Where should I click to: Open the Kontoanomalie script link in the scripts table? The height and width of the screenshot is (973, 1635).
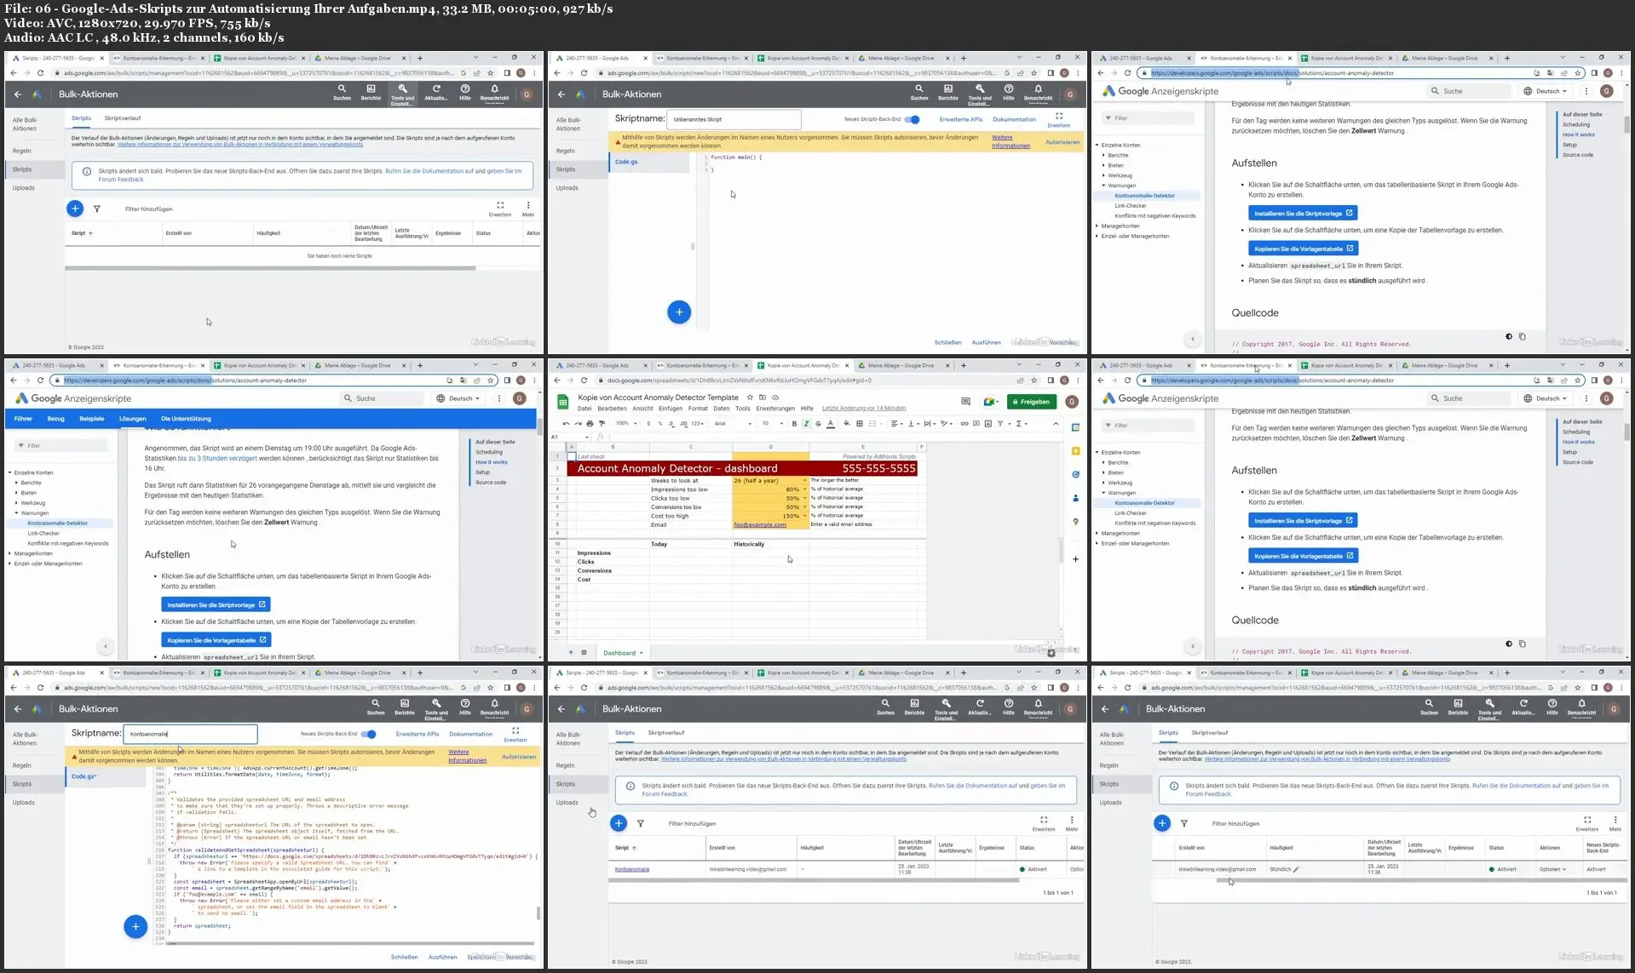pos(632,870)
